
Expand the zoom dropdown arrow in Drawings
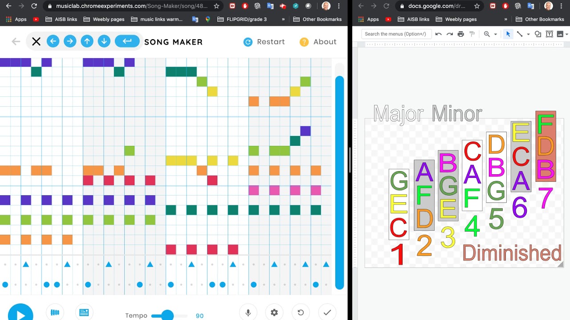pyautogui.click(x=496, y=34)
